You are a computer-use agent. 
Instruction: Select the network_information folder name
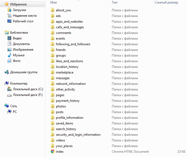pyautogui.click(x=71, y=84)
